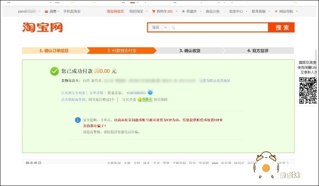
Task: Open 订单详情 link
Action: point(96,93)
